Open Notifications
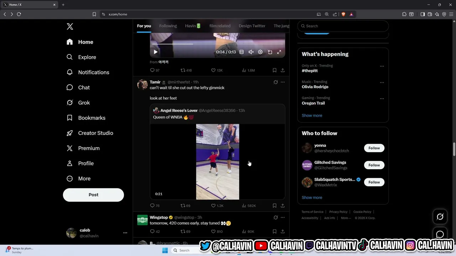Image resolution: width=456 pixels, height=256 pixels. click(x=88, y=72)
